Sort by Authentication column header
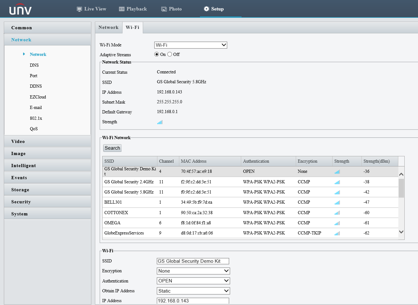Screen dimensions: 418x305 pos(269,161)
